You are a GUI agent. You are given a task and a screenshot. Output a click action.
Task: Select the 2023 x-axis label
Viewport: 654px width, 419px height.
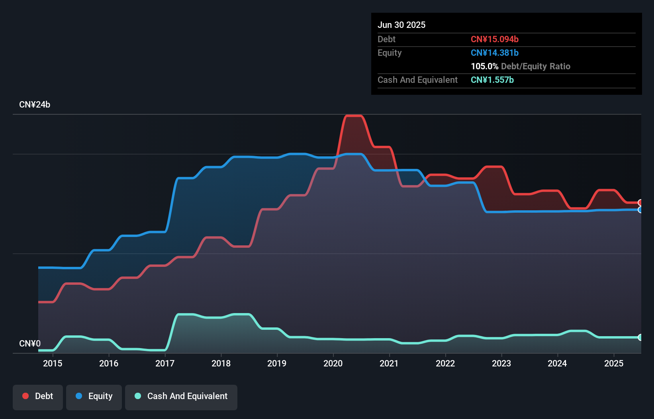501,363
